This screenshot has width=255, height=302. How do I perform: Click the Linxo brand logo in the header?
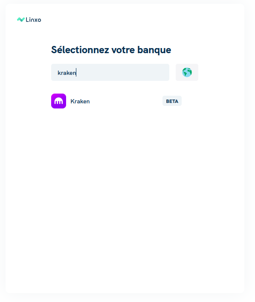point(29,20)
